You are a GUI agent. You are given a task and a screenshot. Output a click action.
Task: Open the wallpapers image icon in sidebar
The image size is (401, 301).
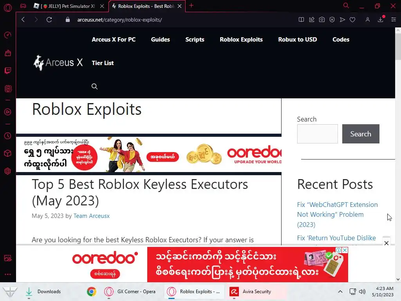pyautogui.click(x=8, y=258)
